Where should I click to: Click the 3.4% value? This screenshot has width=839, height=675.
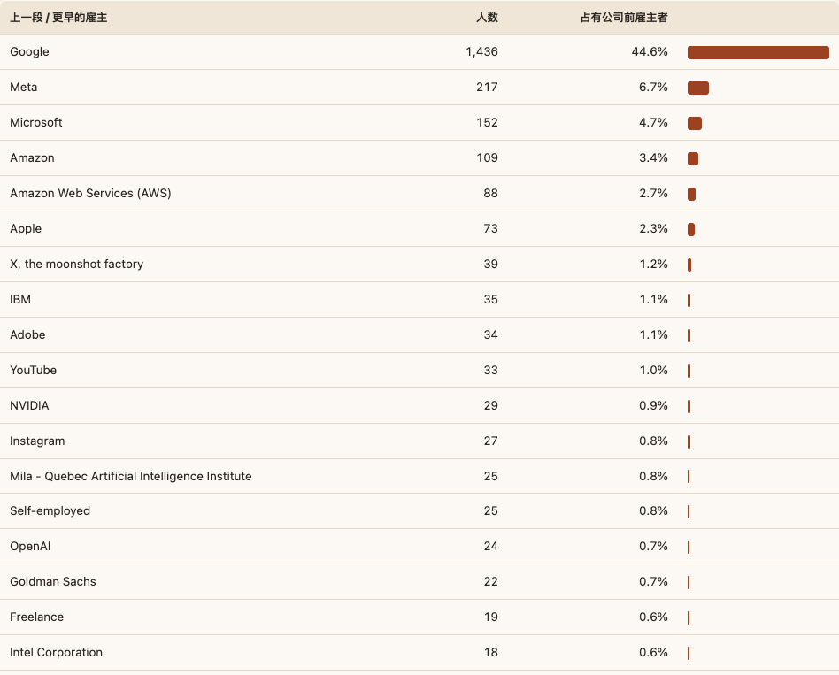click(x=653, y=157)
